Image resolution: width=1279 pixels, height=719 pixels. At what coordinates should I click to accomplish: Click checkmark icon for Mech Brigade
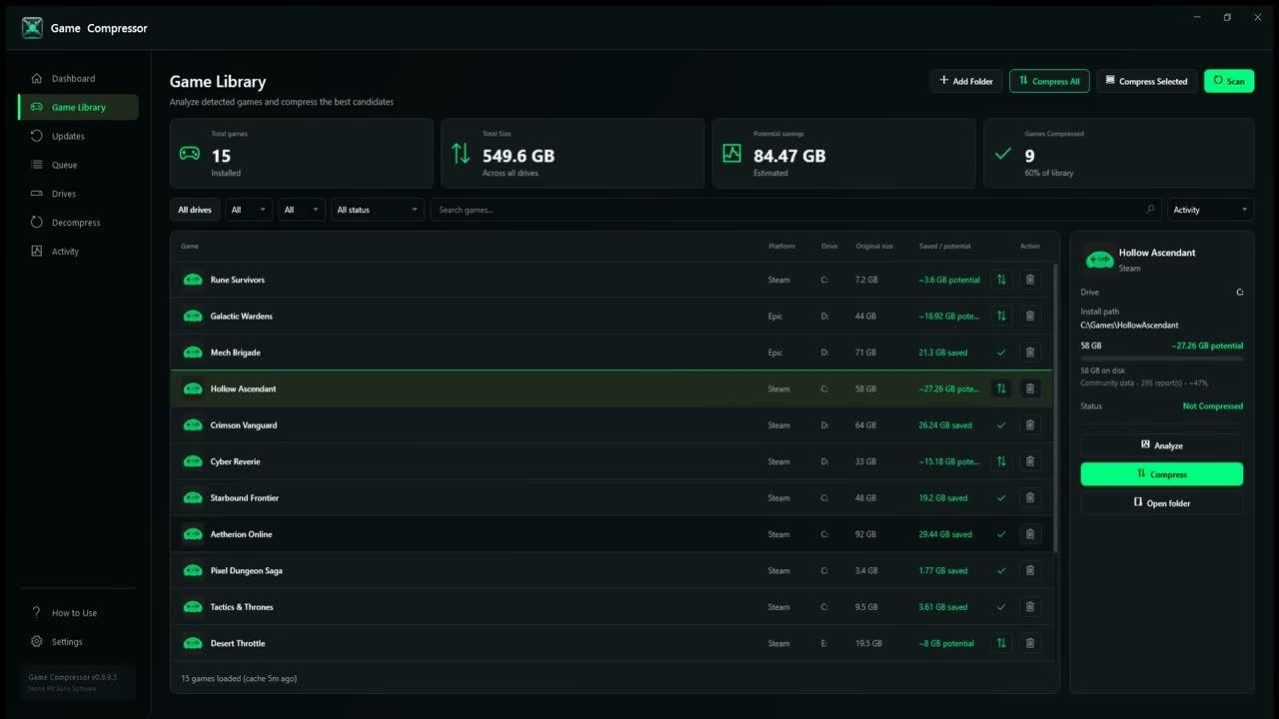point(1001,353)
